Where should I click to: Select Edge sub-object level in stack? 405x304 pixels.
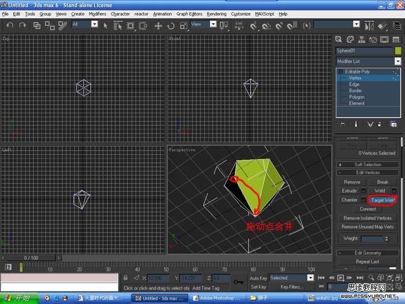[354, 84]
